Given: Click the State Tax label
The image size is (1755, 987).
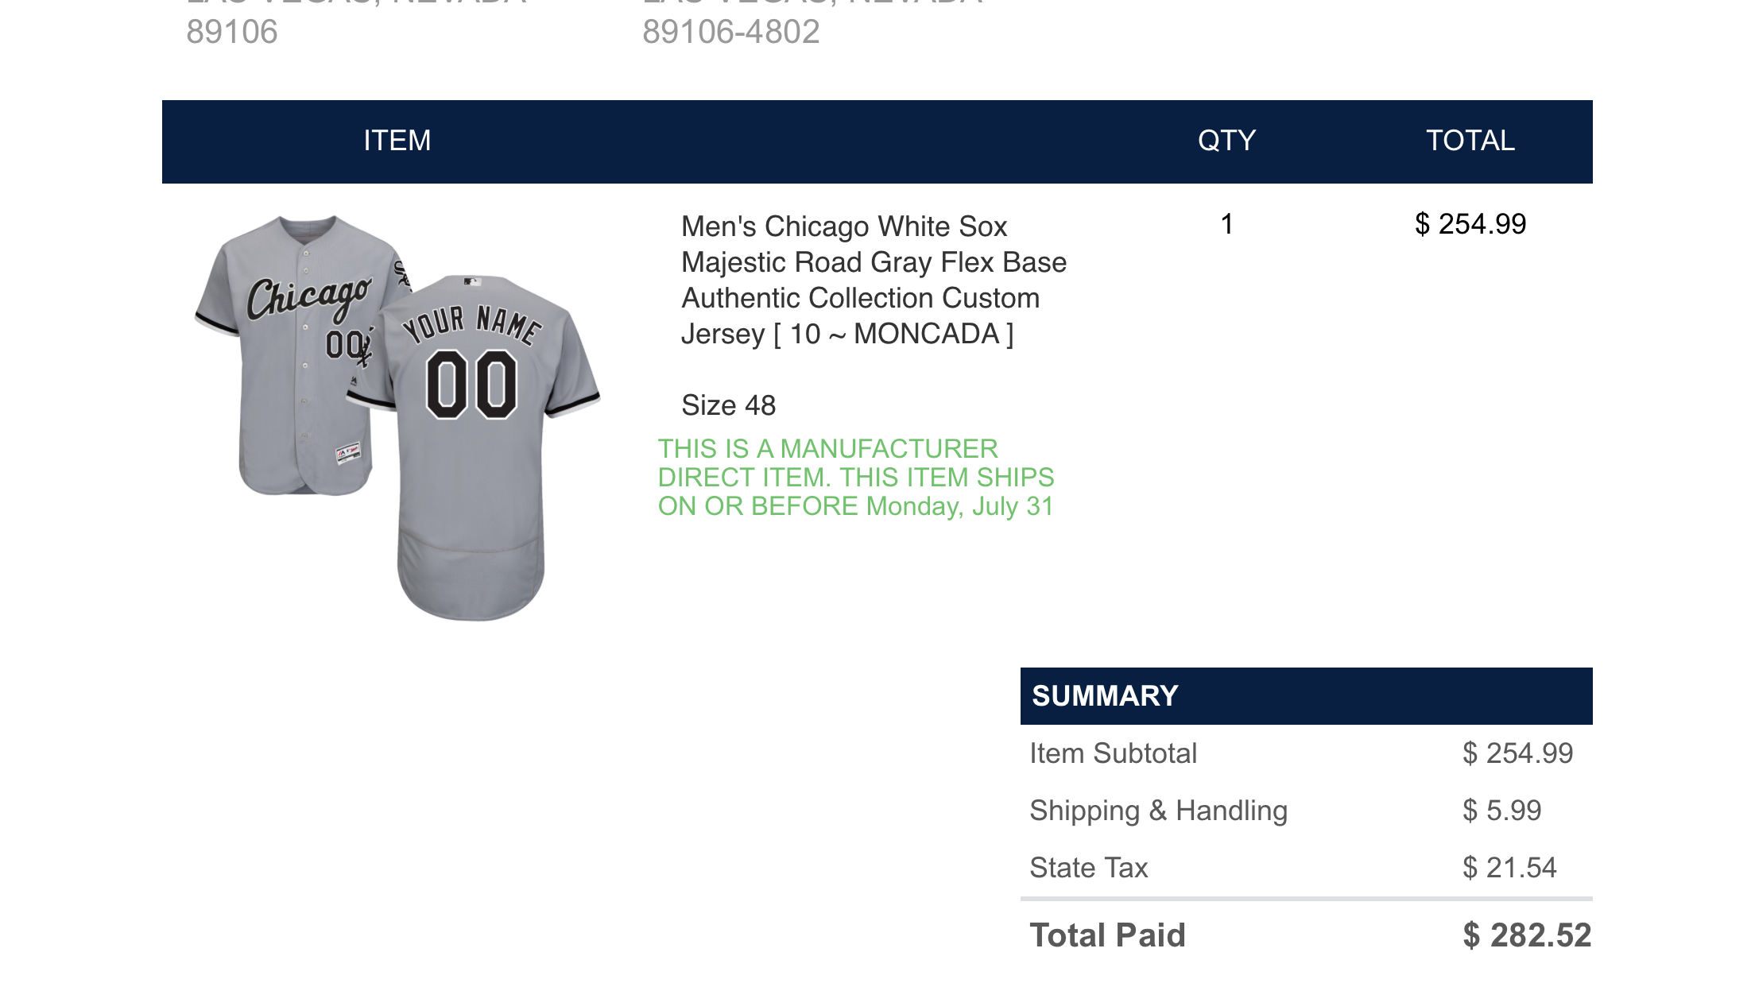Looking at the screenshot, I should [x=1088, y=868].
